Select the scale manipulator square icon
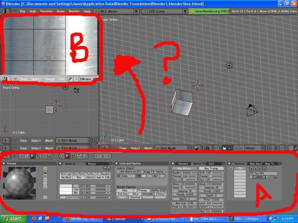The height and width of the screenshot is (223, 298). (241, 148)
